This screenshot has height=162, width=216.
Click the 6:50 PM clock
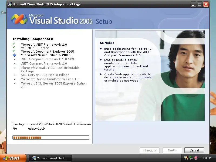206,158
